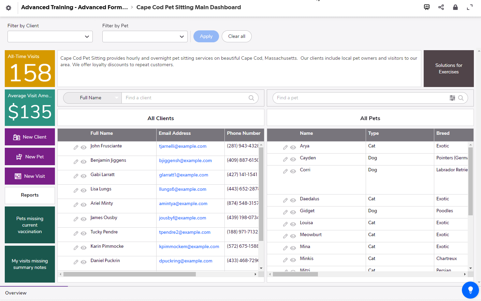Image resolution: width=481 pixels, height=301 pixels.
Task: Sort clients by Email Address column
Action: click(175, 133)
